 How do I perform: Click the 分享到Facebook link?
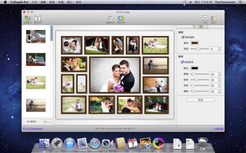coord(35,129)
